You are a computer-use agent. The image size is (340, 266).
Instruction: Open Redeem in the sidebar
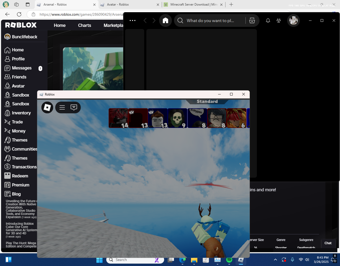(16, 176)
